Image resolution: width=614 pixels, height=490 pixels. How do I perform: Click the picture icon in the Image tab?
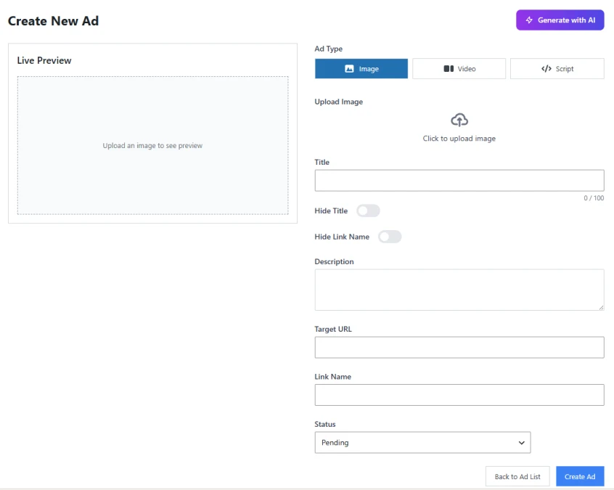tap(349, 68)
